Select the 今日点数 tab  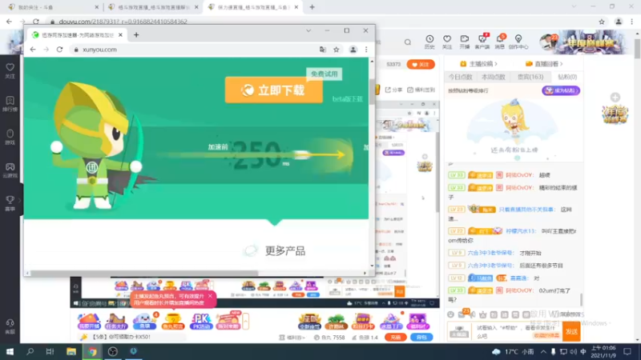coord(460,77)
